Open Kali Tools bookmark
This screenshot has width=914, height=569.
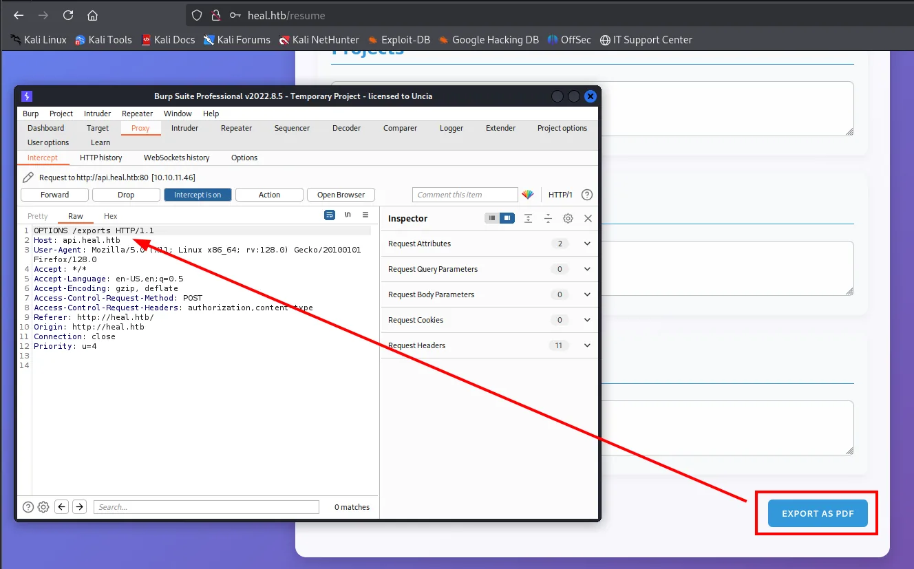[x=103, y=40]
